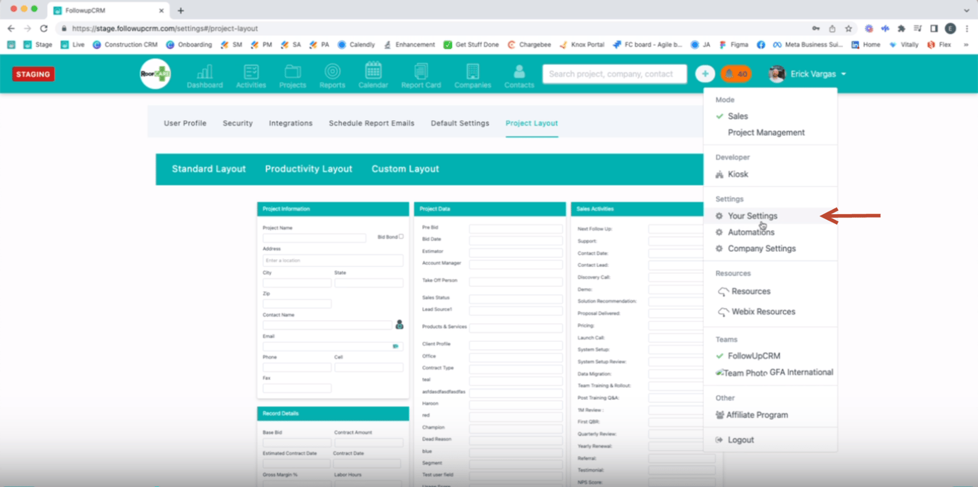Open the Reports nav icon
The image size is (978, 487).
(332, 76)
